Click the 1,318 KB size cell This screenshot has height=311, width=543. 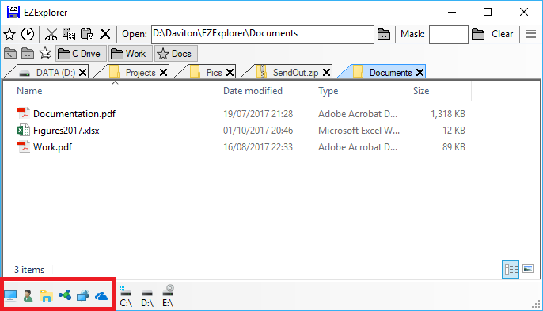pos(448,114)
